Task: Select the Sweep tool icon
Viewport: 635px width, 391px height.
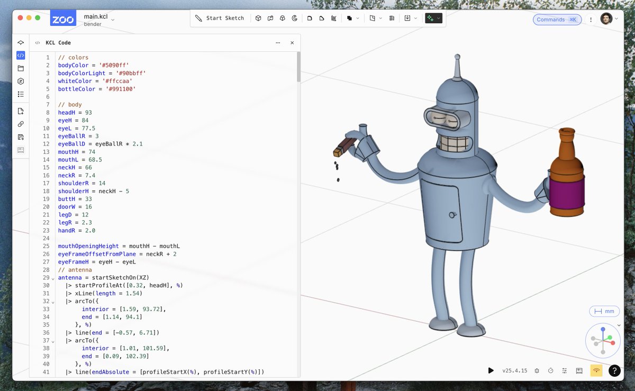Action: 270,18
